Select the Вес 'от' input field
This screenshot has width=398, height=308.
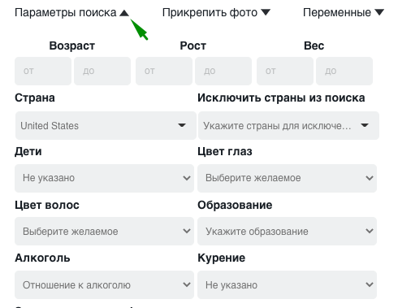coord(285,71)
